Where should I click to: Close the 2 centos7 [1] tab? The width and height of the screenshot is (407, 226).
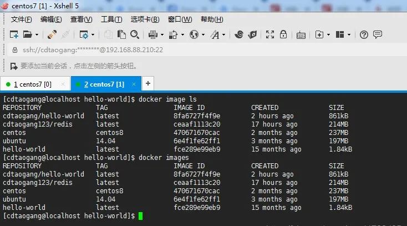pyautogui.click(x=134, y=84)
